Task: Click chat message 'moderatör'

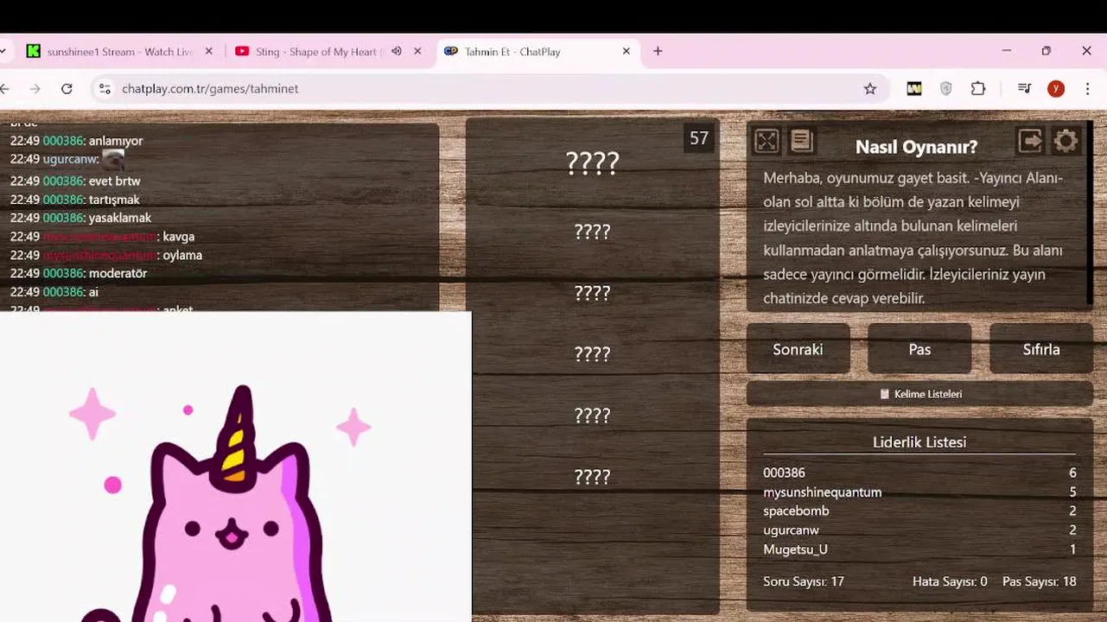Action: coord(118,273)
